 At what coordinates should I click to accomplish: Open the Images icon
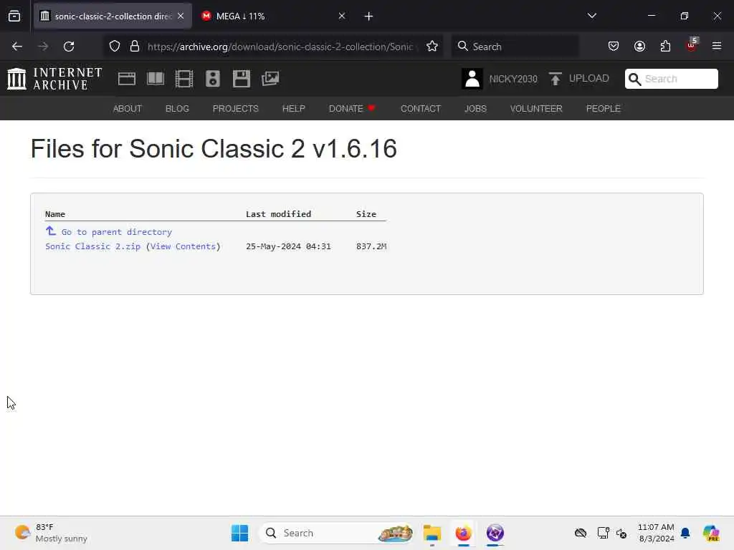(270, 79)
